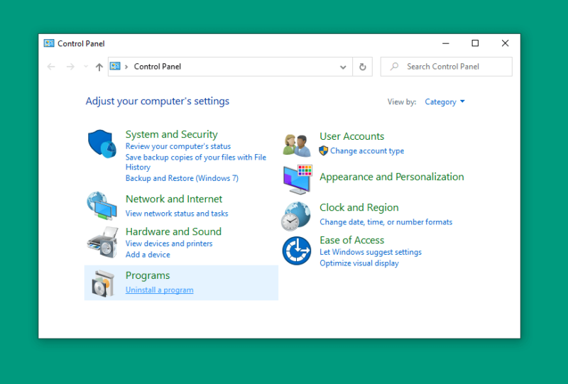This screenshot has height=384, width=568.
Task: Open Appearance and Personalization category
Action: [x=392, y=177]
